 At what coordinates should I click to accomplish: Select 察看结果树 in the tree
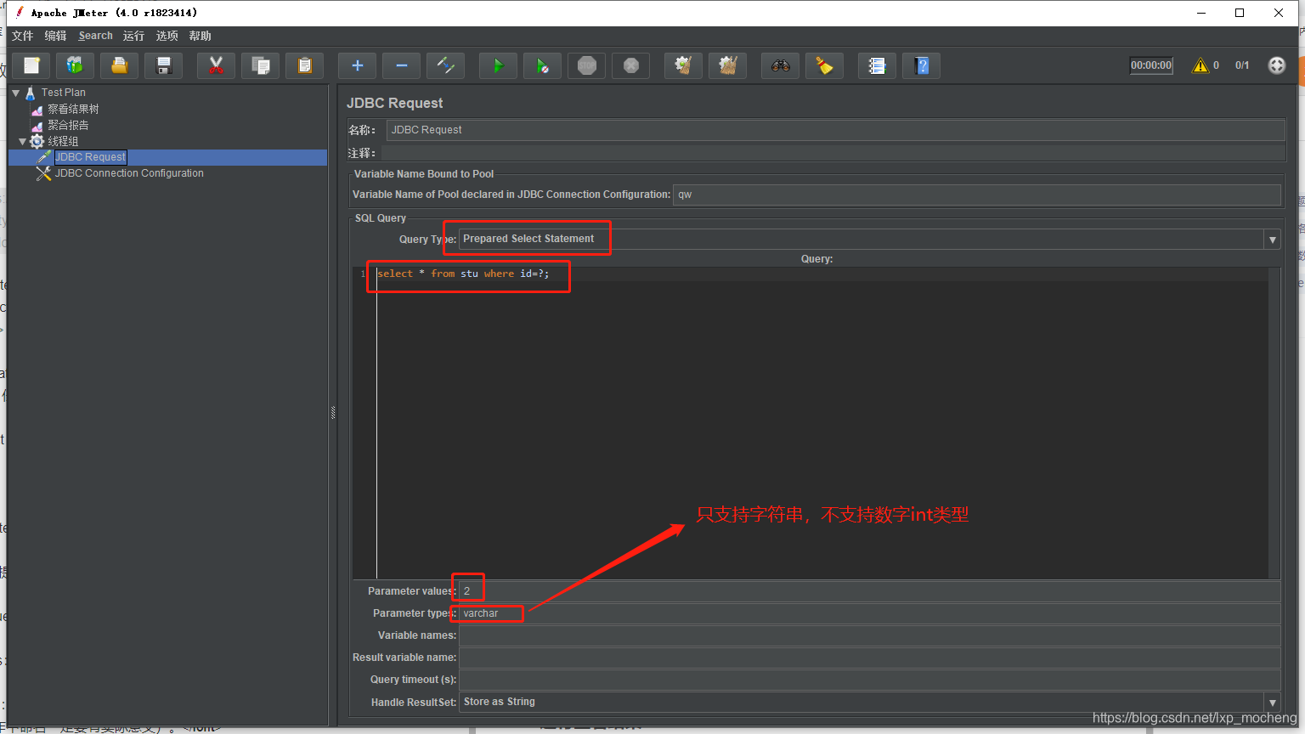[73, 109]
